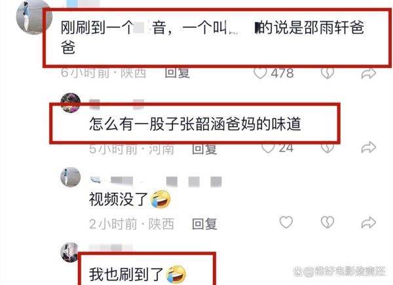The width and height of the screenshot is (393, 285).
Task: Open avatar beside the 视频没了 comment
Action: (x=71, y=177)
